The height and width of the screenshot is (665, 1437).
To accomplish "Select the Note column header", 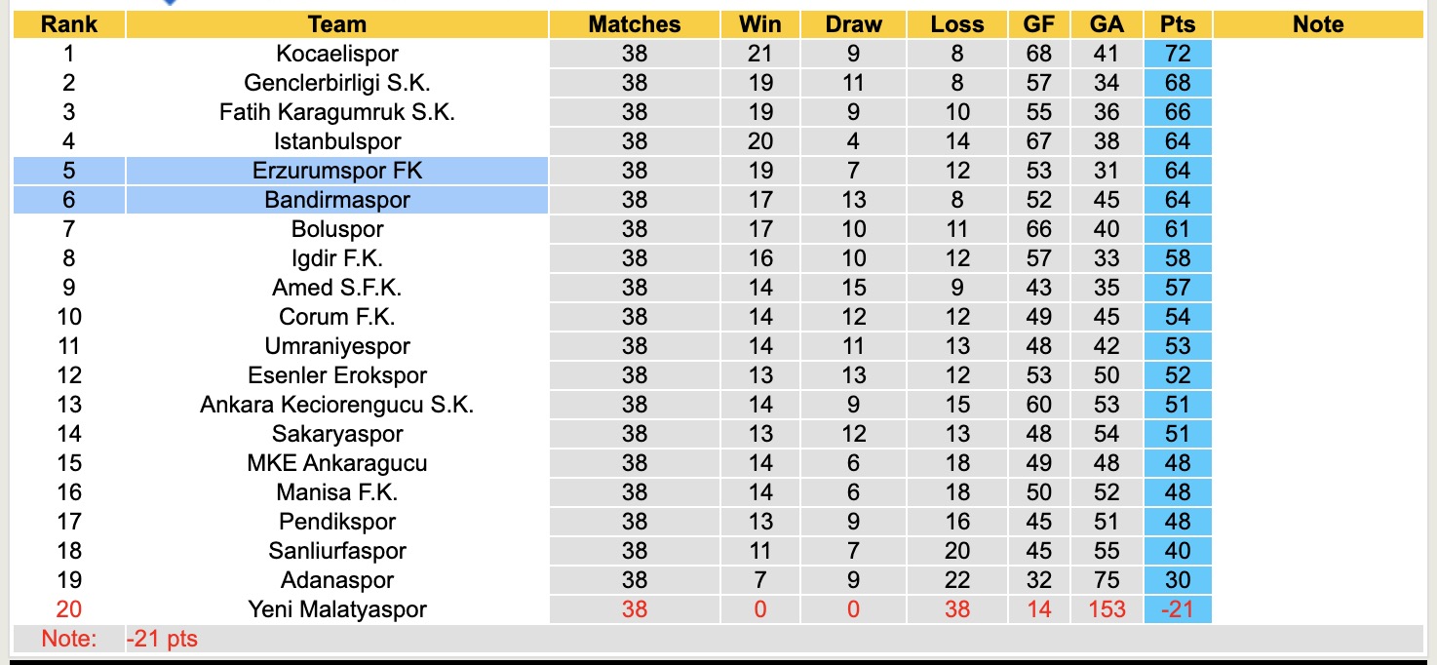I will 1318,24.
